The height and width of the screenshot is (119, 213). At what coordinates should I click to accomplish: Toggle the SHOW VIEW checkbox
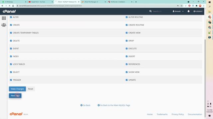(x=126, y=72)
